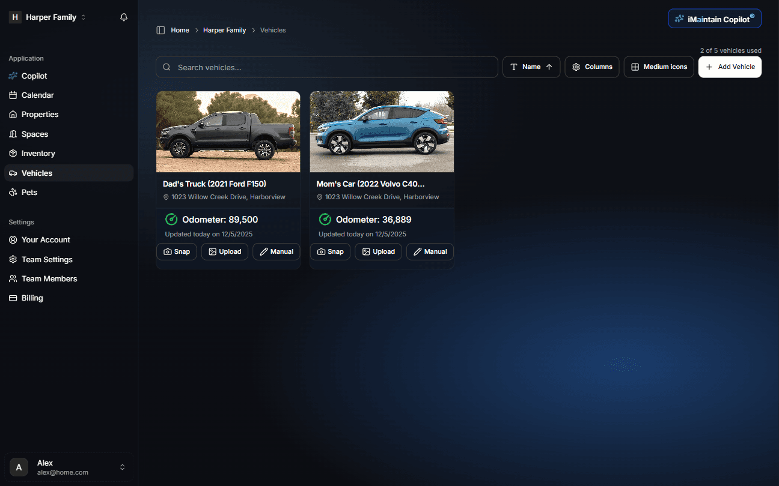
Task: Click Manual on Mom's Car card
Action: click(430, 252)
